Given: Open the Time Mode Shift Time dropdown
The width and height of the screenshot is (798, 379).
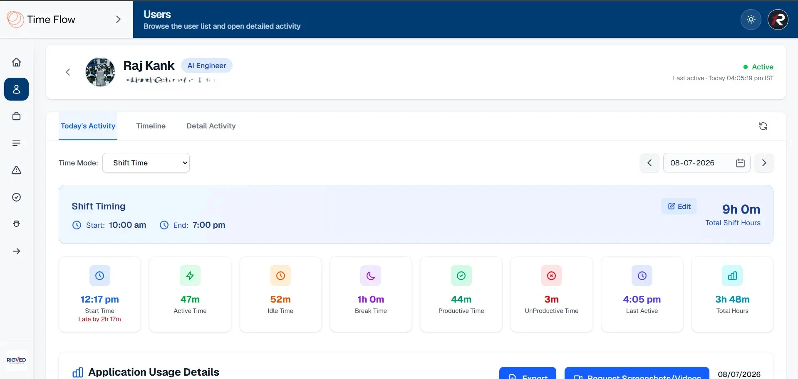Looking at the screenshot, I should click(146, 163).
